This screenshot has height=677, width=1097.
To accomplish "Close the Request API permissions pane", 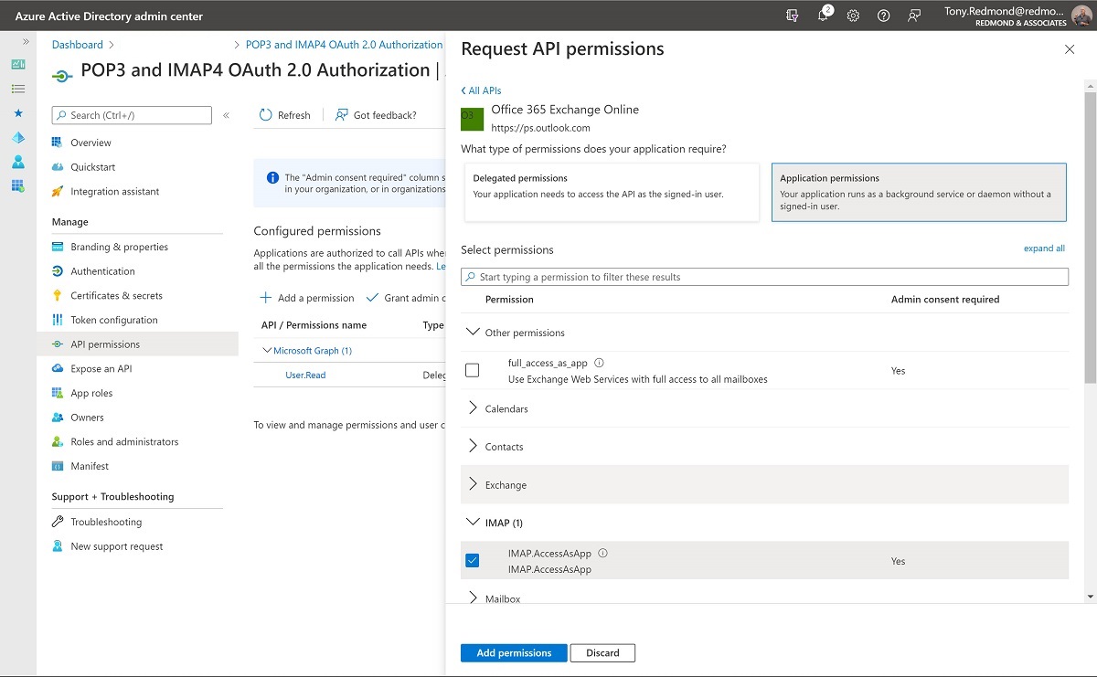I will coord(1070,49).
